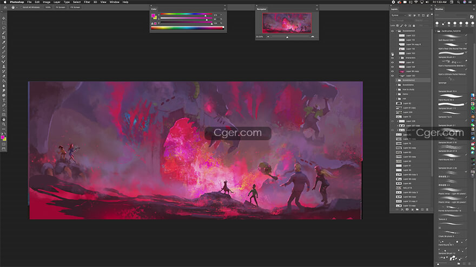Image resolution: width=476 pixels, height=267 pixels.
Task: Select the Rectangle shape tool
Action: pyautogui.click(x=4, y=114)
